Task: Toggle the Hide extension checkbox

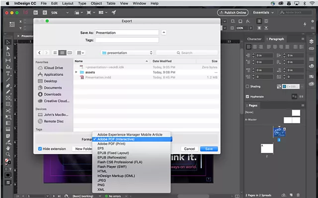Action: 41,148
